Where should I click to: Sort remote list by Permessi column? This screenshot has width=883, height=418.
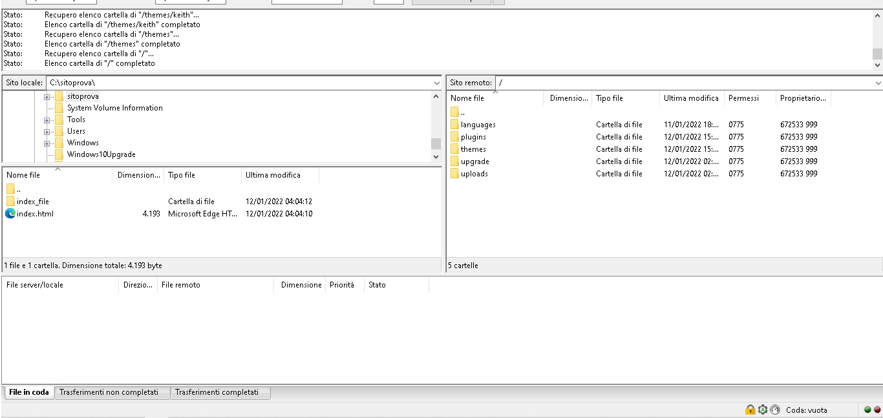(x=750, y=98)
